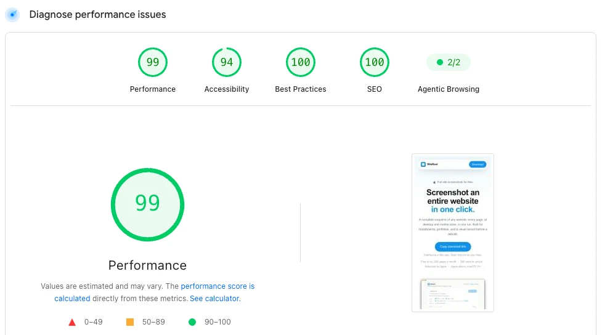Click the Diagnose performance issues heading
Viewport: 602px width, 335px height.
[97, 15]
